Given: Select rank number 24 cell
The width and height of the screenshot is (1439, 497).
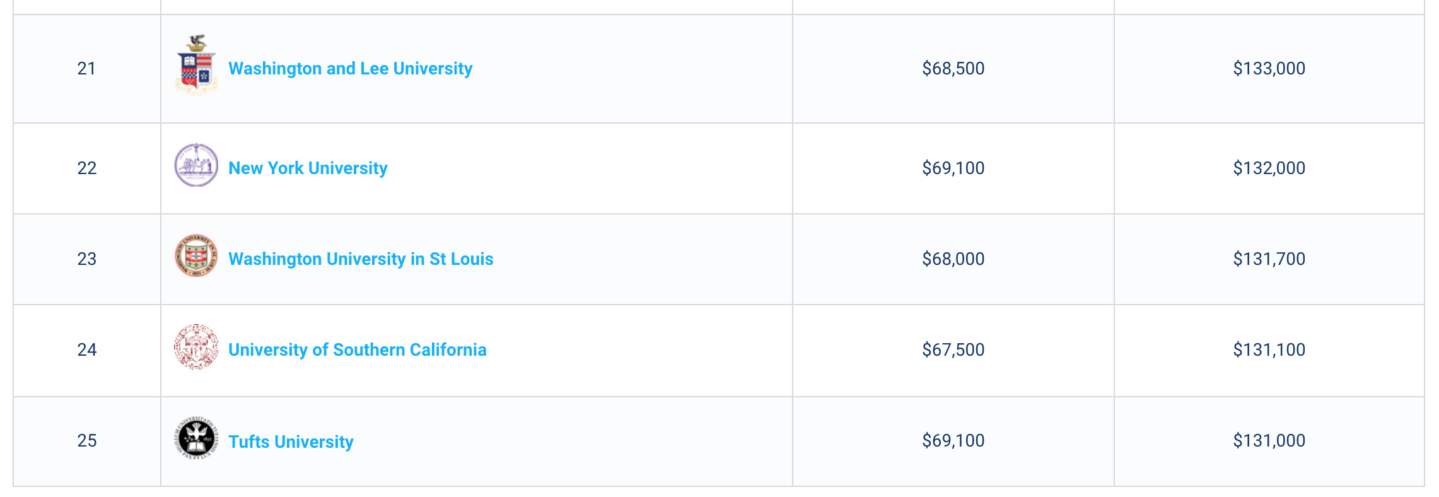Looking at the screenshot, I should [87, 350].
